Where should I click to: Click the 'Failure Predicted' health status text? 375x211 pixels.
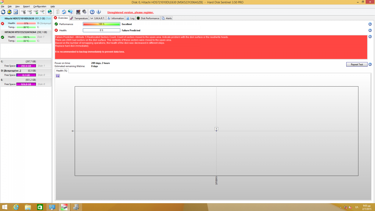click(131, 30)
